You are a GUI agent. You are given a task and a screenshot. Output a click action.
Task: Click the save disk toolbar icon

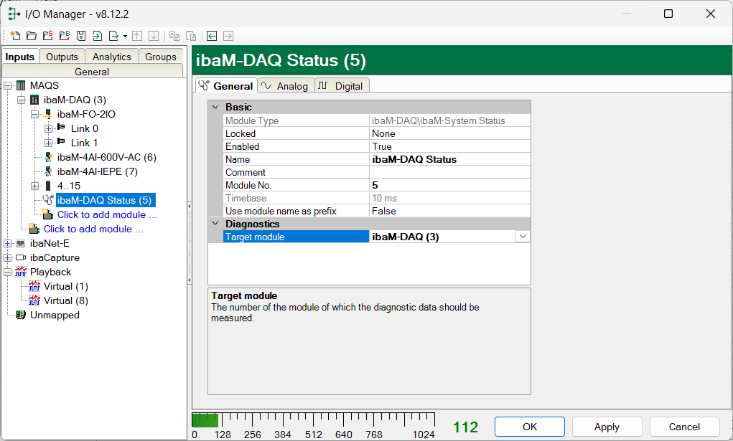click(x=81, y=36)
